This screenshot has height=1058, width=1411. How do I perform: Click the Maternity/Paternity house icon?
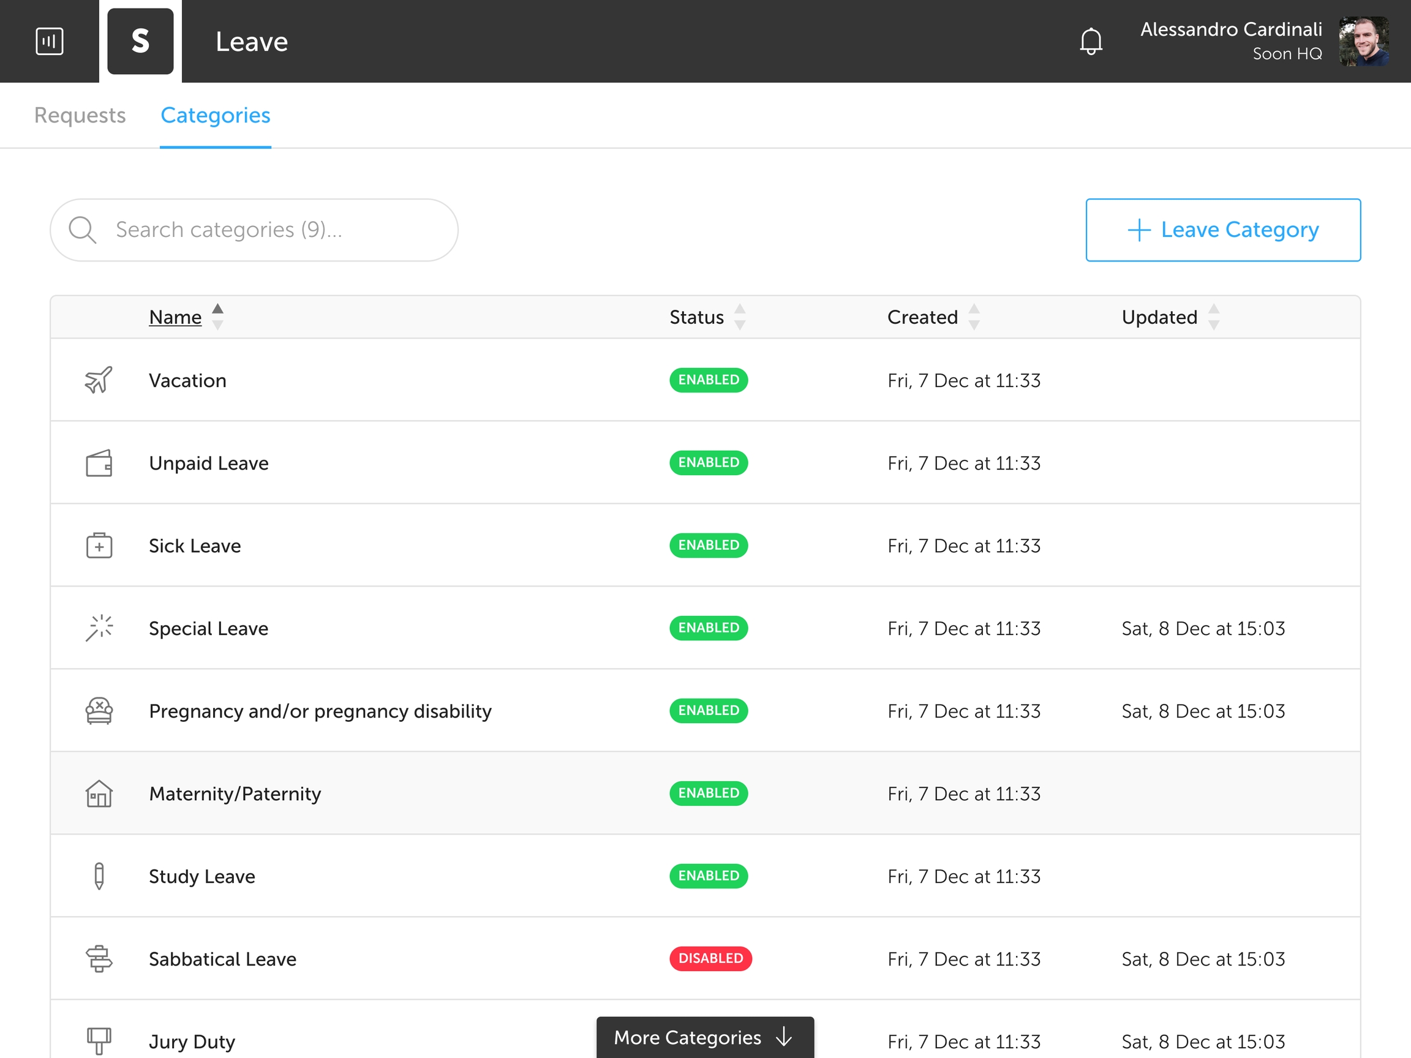99,794
